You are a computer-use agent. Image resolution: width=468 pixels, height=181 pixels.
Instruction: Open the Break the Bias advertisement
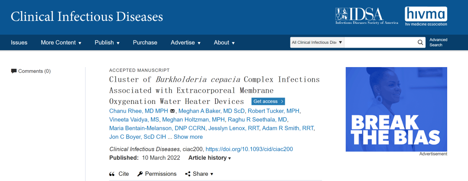396,109
